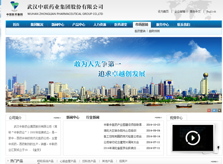Open news 医工总院和国药现代检查公司
Image resolution: width=223 pixels, height=164 pixels.
[124, 136]
